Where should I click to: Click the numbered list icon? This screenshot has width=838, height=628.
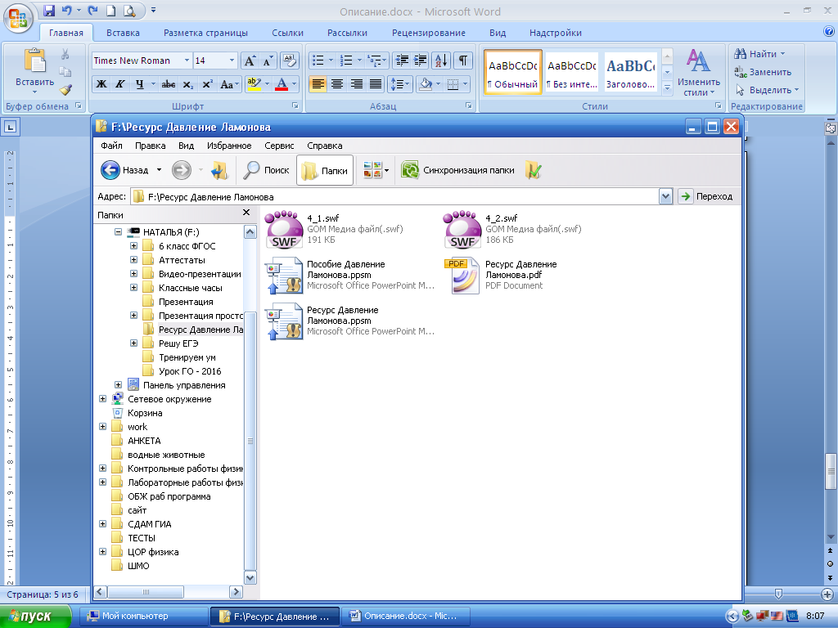click(x=346, y=61)
